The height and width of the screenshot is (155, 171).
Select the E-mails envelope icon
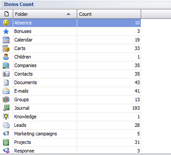[x=6, y=91]
